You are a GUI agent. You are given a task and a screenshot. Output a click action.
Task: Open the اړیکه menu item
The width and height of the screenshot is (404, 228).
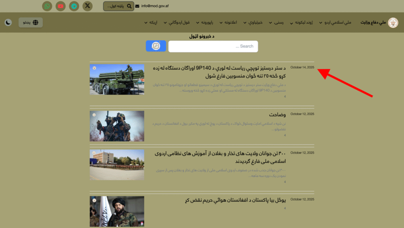(x=151, y=22)
